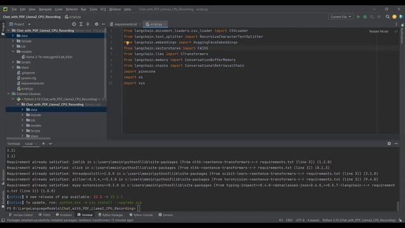The width and height of the screenshot is (405, 228).
Task: Click the Python 3.10 interpreter in status bar
Action: click(359, 220)
